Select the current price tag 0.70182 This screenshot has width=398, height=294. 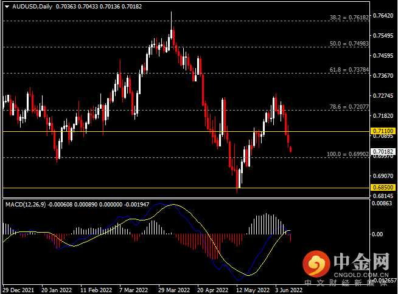(x=383, y=152)
